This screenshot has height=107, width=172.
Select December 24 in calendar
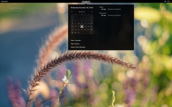pos(79,29)
